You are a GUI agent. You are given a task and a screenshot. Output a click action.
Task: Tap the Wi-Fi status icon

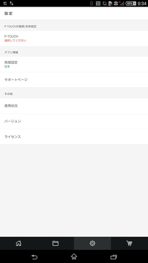[116, 3]
